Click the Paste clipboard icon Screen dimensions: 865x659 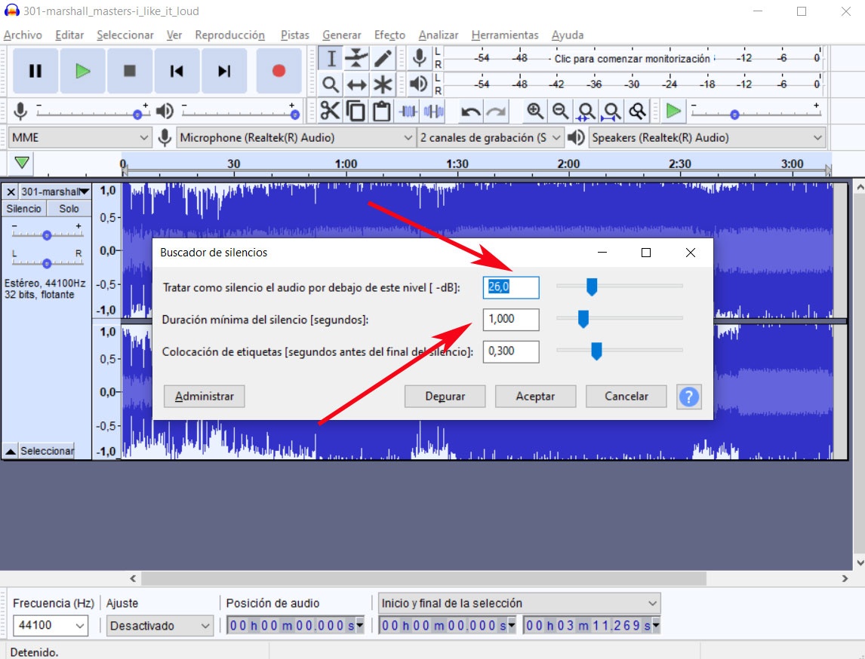[x=382, y=112]
